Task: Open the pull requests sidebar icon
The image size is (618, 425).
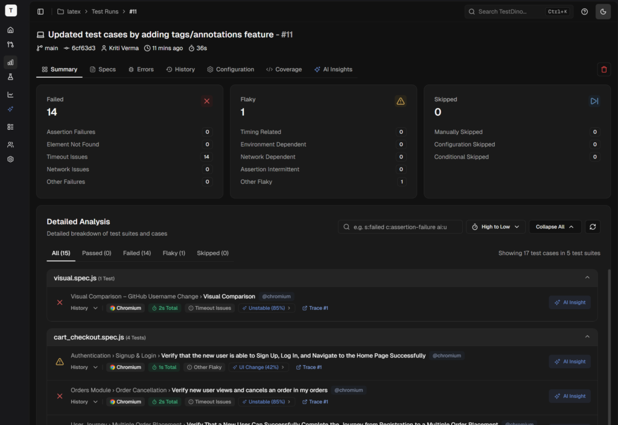Action: click(x=10, y=45)
